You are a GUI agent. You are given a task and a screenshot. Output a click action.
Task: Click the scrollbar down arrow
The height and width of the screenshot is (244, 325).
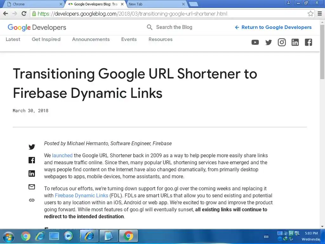(x=322, y=226)
